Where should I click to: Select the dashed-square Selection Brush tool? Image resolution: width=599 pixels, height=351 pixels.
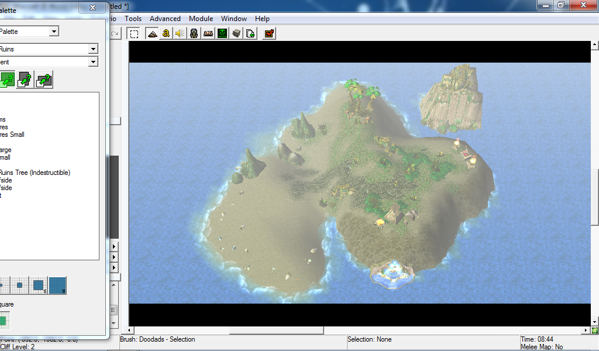pos(134,33)
